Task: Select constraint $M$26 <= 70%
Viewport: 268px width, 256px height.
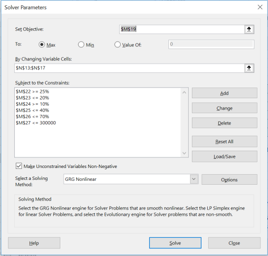Action: coord(33,117)
